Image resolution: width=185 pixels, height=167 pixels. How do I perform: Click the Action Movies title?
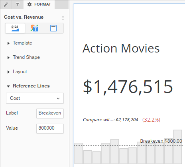pyautogui.click(x=121, y=49)
